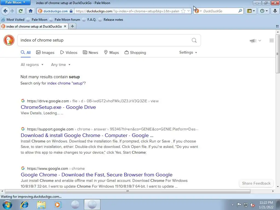
Task: Expand the All regions filter
Action: pos(32,65)
